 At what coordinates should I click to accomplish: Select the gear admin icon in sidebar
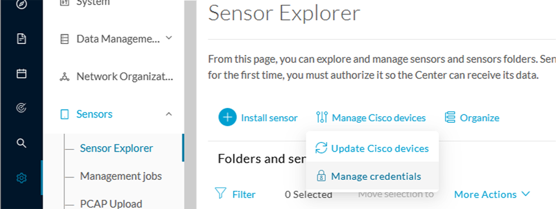click(x=22, y=178)
